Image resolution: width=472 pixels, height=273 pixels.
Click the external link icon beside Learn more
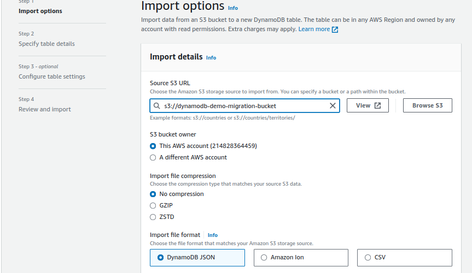tap(335, 29)
